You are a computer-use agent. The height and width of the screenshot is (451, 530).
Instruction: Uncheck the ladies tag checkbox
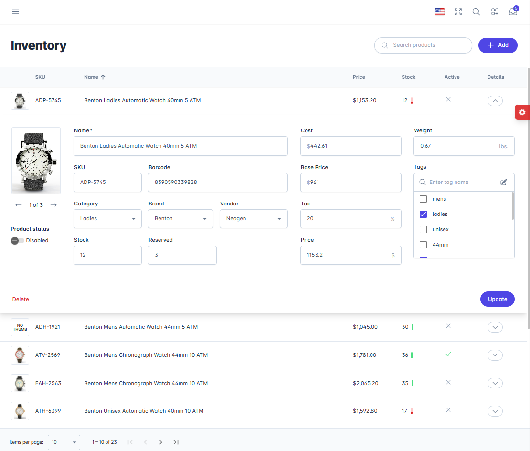point(423,214)
